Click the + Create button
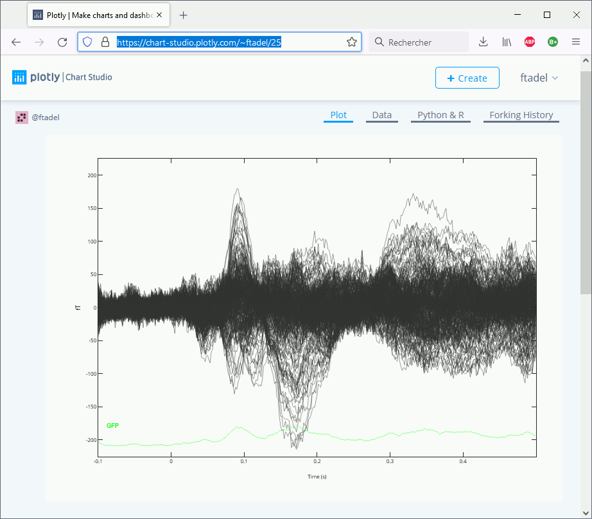Screen dimensions: 592x519 point(467,78)
